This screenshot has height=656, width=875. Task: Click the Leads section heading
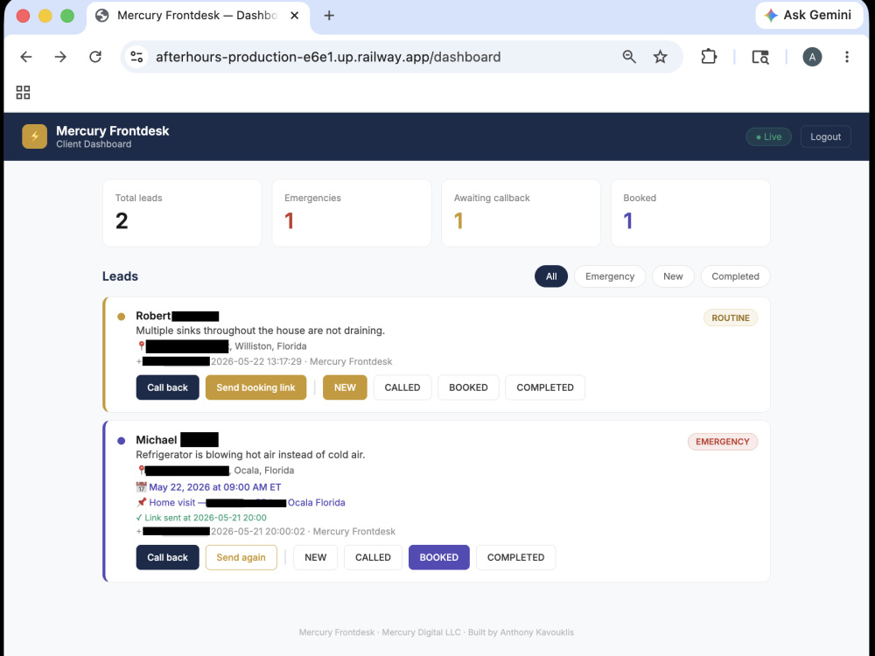pyautogui.click(x=120, y=276)
